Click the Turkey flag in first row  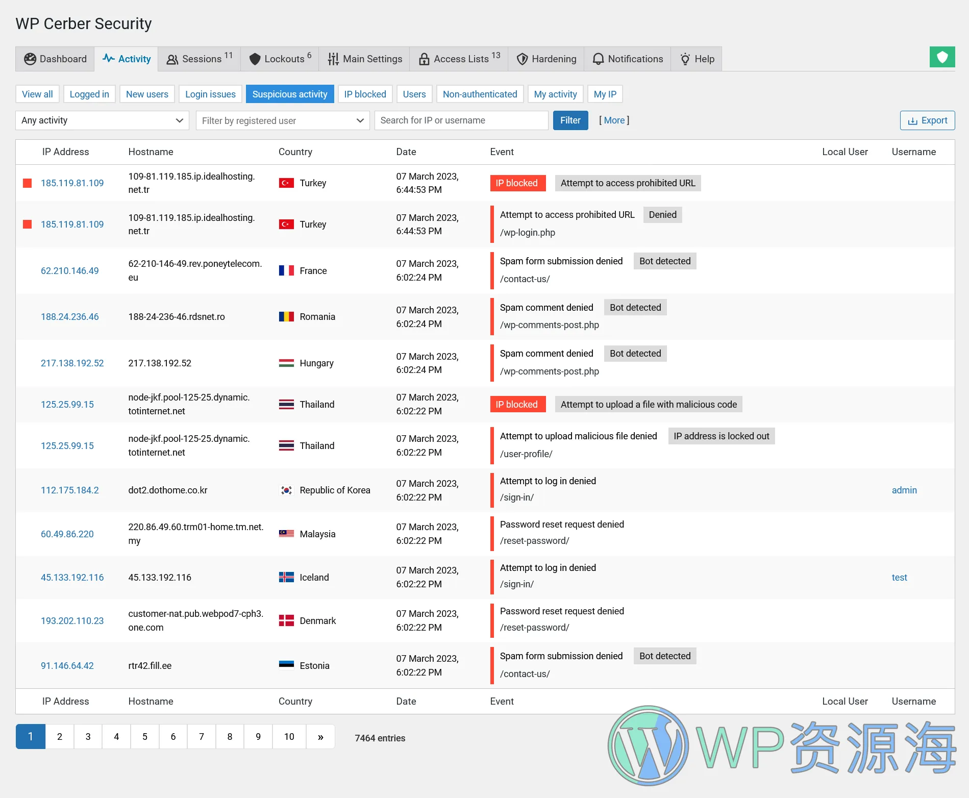click(286, 183)
